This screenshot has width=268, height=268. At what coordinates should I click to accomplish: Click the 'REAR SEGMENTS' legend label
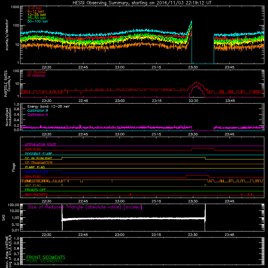[45, 261]
